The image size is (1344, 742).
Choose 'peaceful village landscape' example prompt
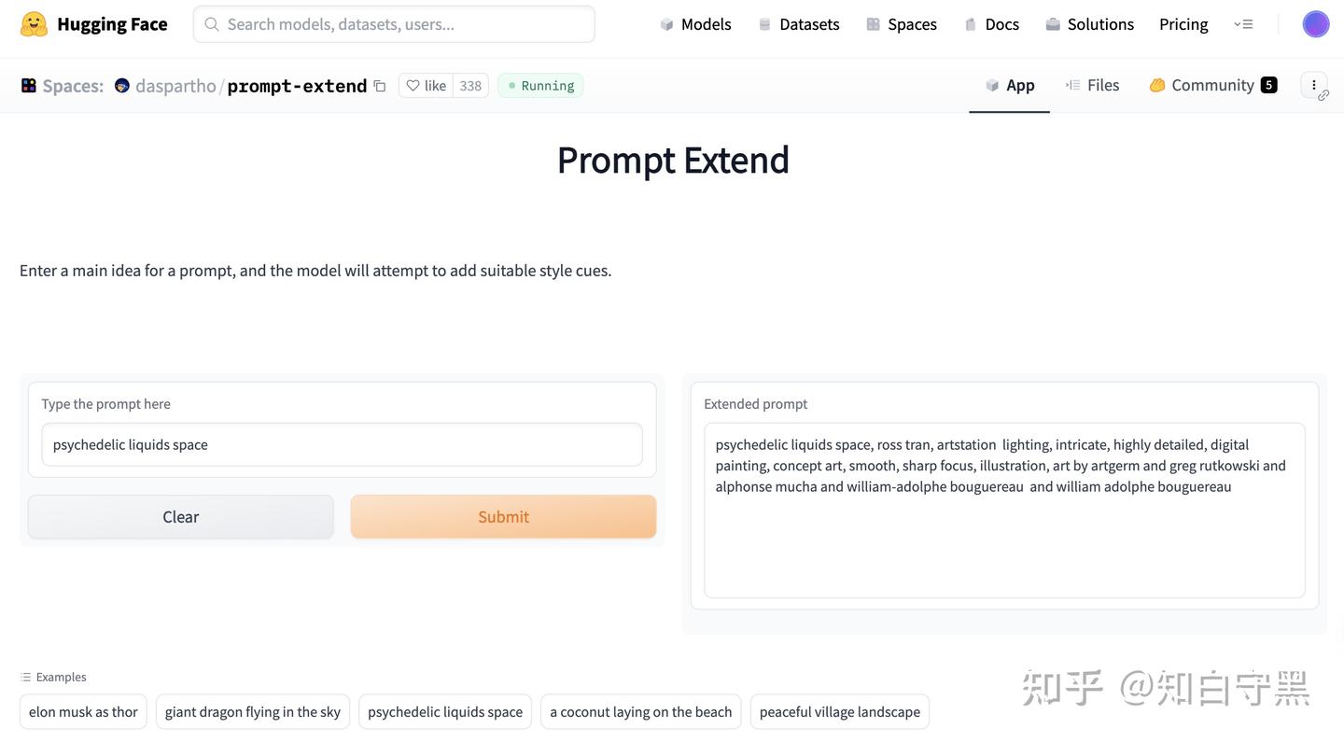(839, 710)
